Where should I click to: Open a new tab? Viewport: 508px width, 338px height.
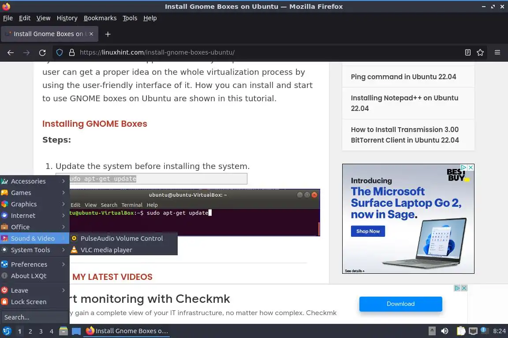(108, 34)
